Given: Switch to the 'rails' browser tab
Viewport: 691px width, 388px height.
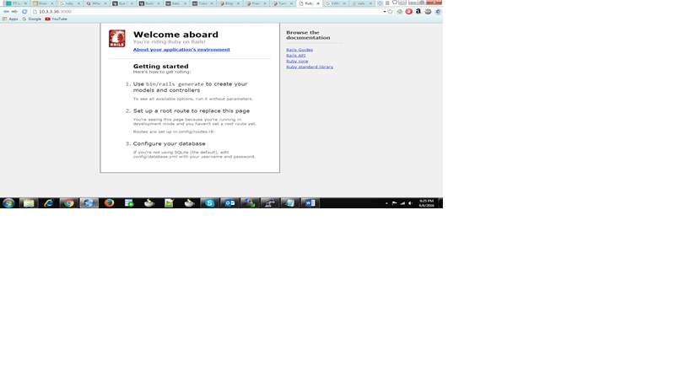Looking at the screenshot, I should coord(361,3).
